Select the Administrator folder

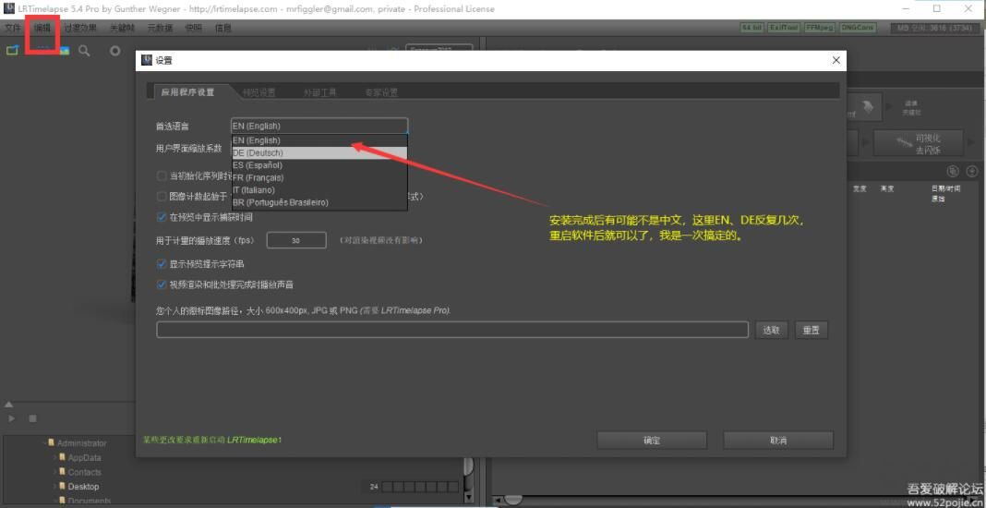click(x=82, y=443)
